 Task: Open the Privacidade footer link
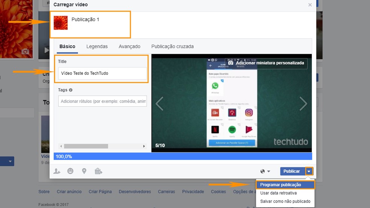pyautogui.click(x=193, y=192)
